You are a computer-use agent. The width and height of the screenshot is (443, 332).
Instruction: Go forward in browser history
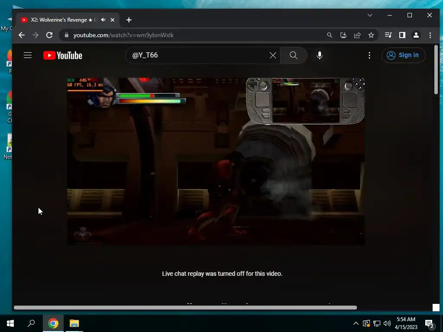click(x=35, y=35)
